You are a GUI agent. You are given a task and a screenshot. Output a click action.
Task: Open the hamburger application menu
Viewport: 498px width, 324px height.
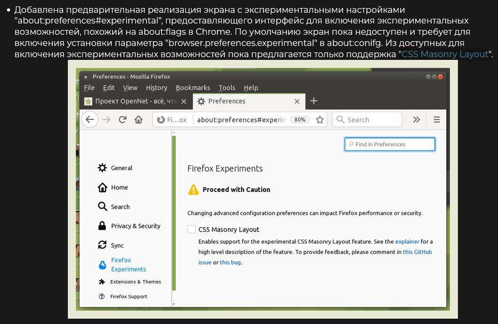[437, 120]
